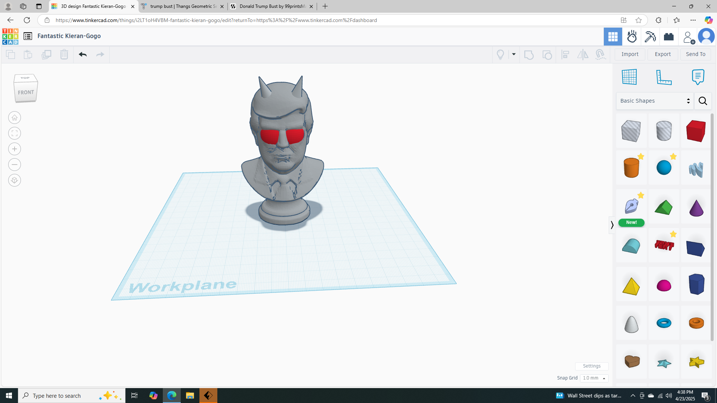Zoom out of the workplane
The height and width of the screenshot is (403, 717).
coord(15,165)
